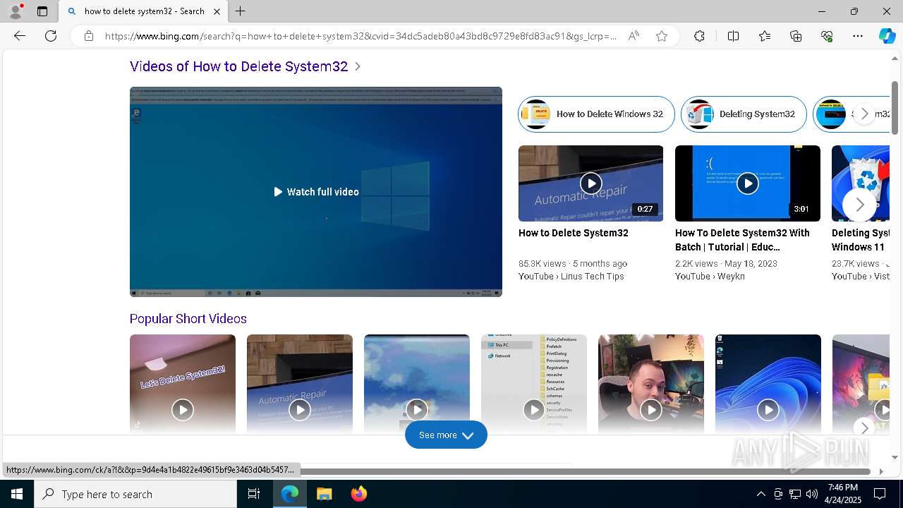
Task: Expand the Videos heading chevron arrow
Action: (x=358, y=66)
